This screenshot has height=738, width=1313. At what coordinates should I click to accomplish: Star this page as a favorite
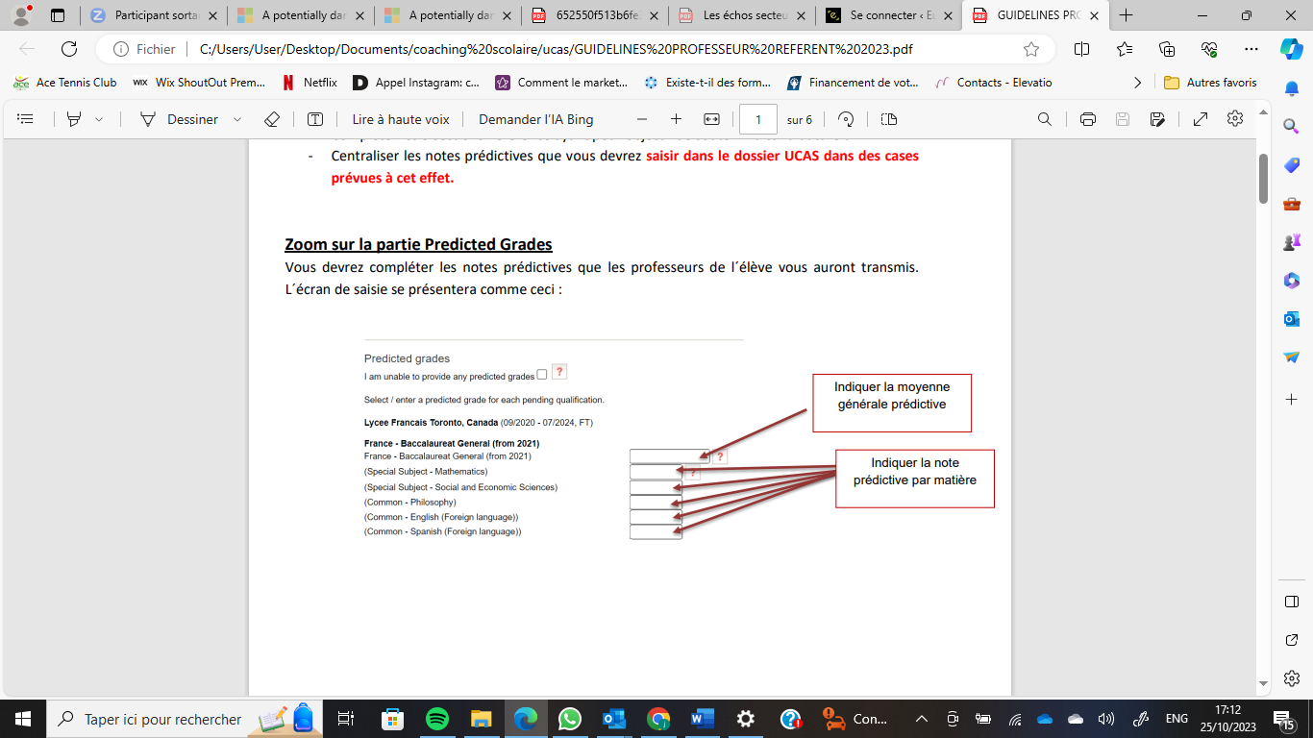tap(1031, 49)
